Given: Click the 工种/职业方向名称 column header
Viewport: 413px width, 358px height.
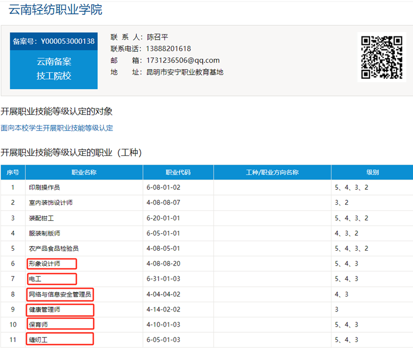Looking at the screenshot, I should point(272,172).
